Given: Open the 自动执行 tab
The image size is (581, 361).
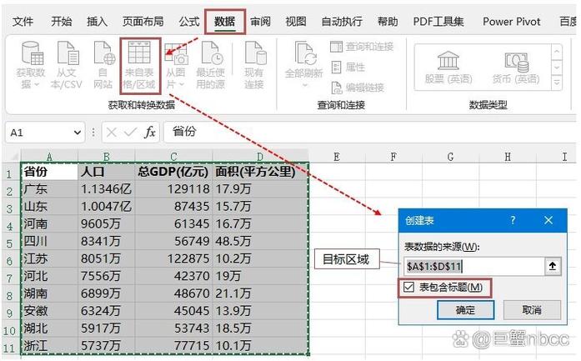Looking at the screenshot, I should coord(341,22).
